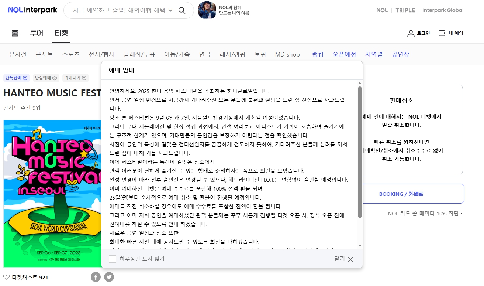Select the 티켓 tab
484x286 pixels.
pyautogui.click(x=61, y=33)
